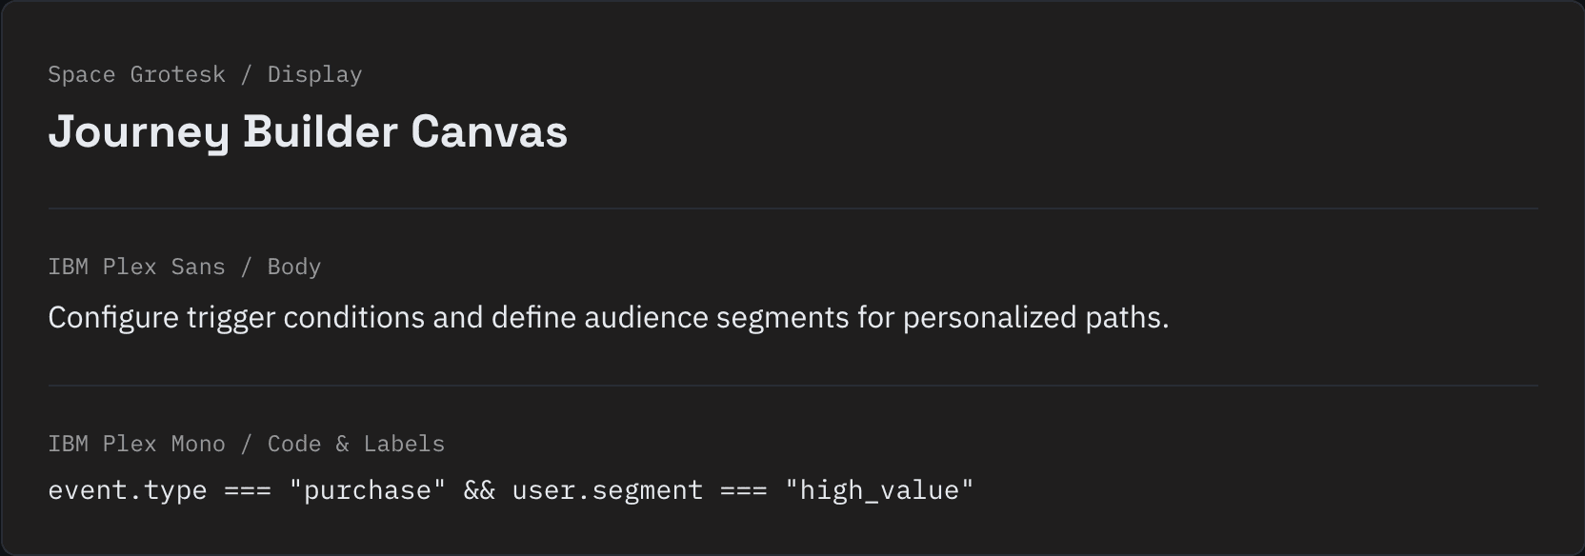Click "high_value" string in the code line
The height and width of the screenshot is (556, 1585).
[x=879, y=490]
